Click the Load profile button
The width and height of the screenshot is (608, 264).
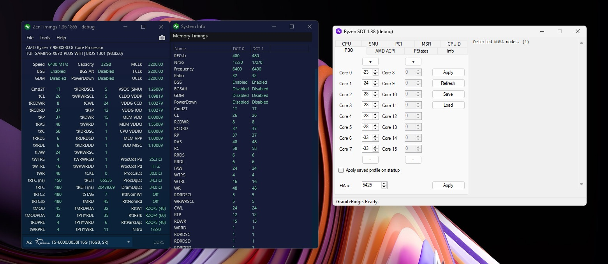(448, 105)
